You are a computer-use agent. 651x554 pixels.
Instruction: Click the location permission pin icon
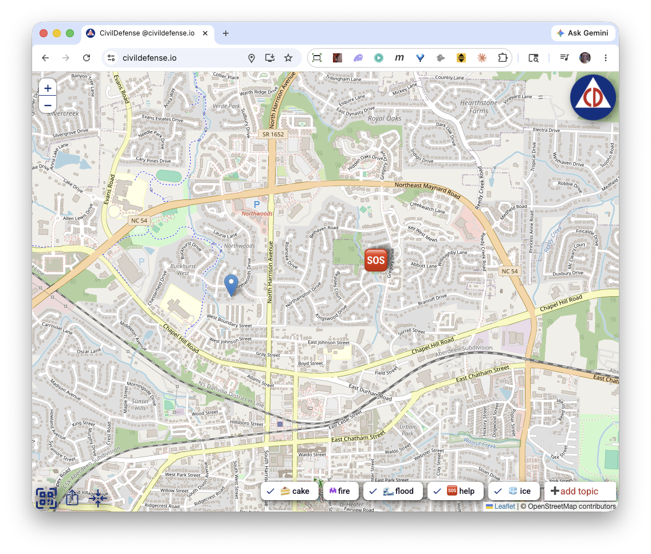251,58
